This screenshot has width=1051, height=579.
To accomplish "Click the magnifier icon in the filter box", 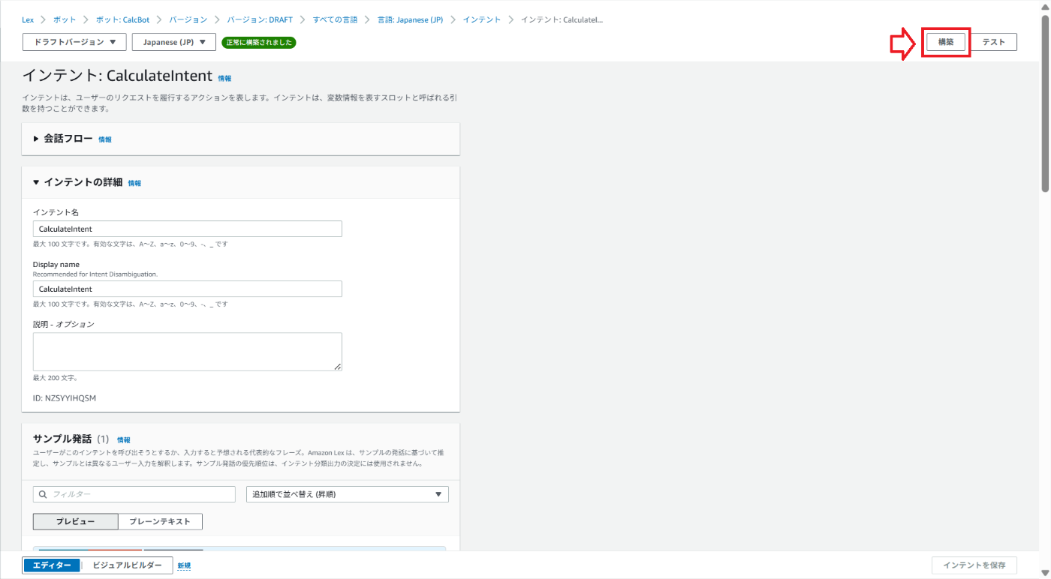I will [x=43, y=494].
